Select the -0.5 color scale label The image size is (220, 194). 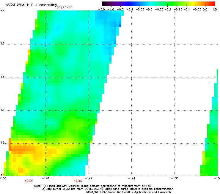click(120, 10)
